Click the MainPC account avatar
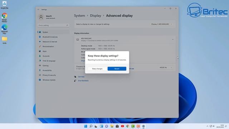The image size is (229, 129). 41,17
